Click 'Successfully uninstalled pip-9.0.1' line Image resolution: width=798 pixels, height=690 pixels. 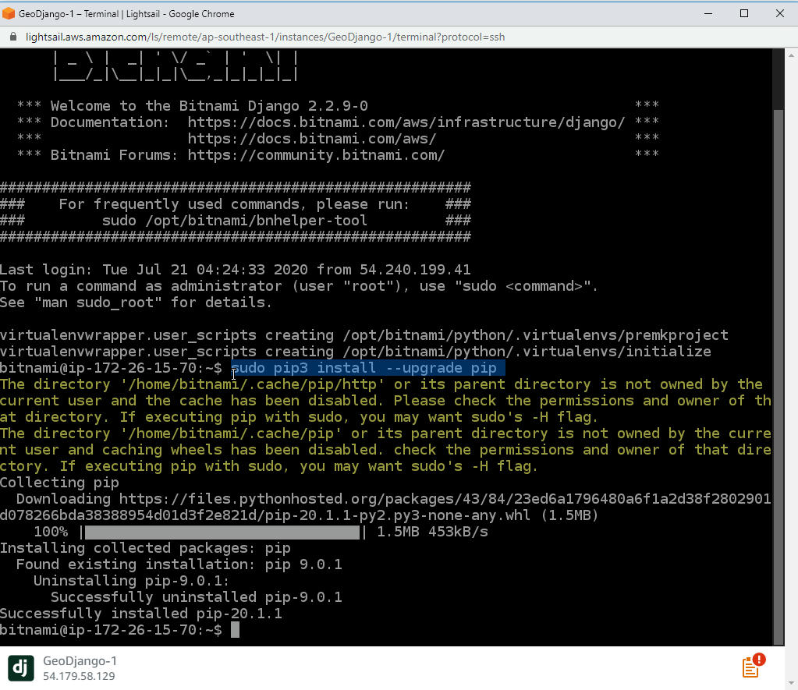(196, 597)
